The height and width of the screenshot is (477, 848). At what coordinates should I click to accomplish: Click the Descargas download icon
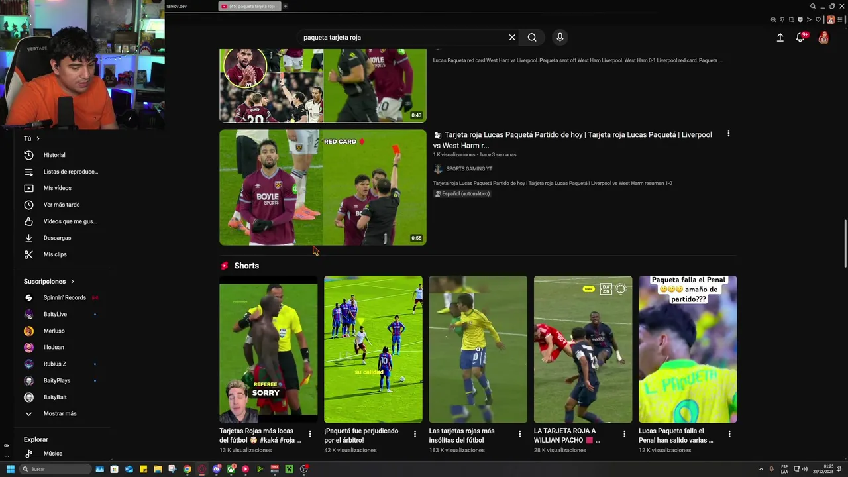point(28,238)
